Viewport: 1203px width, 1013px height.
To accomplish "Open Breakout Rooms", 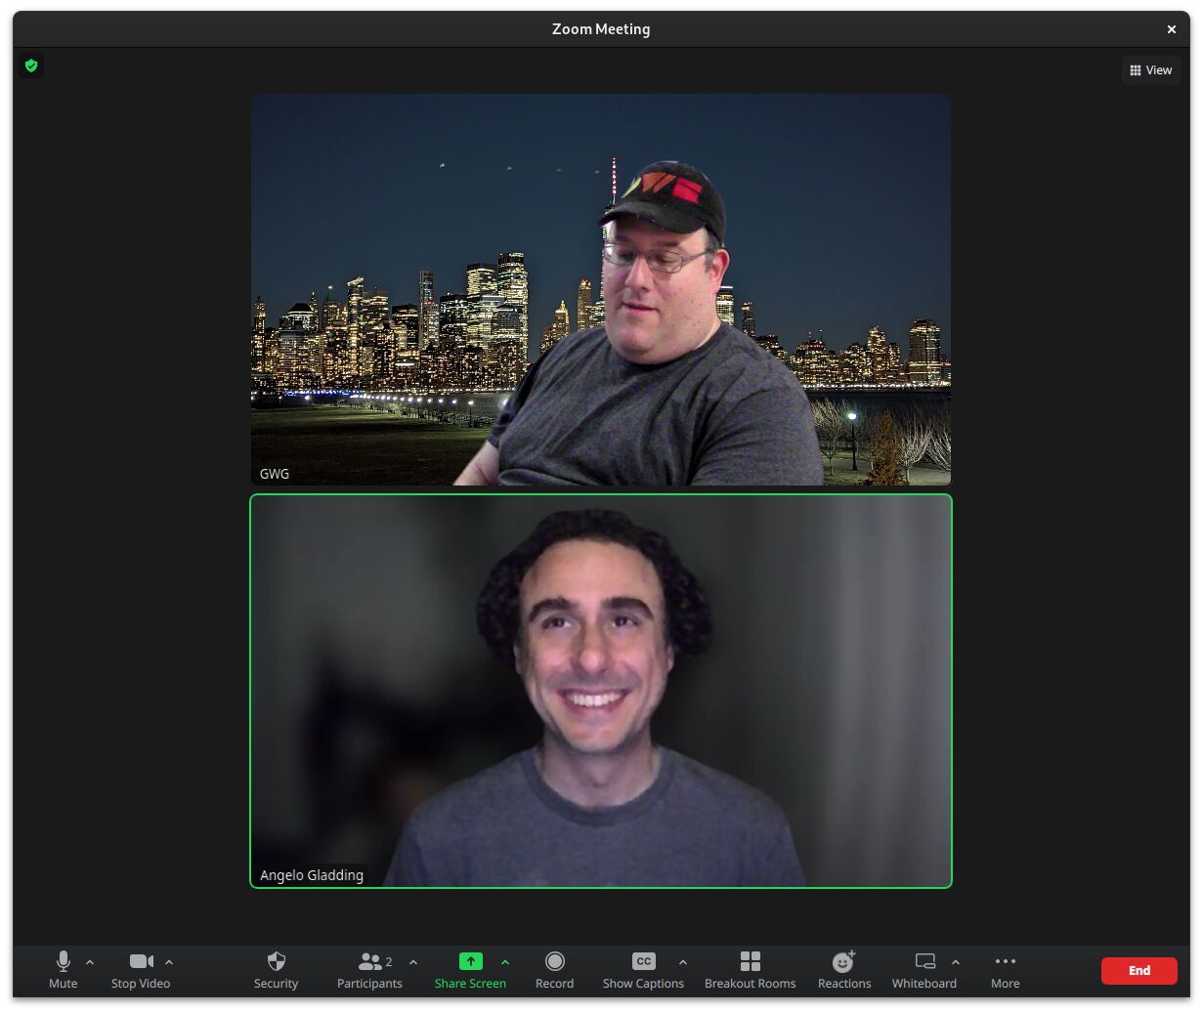I will (750, 970).
